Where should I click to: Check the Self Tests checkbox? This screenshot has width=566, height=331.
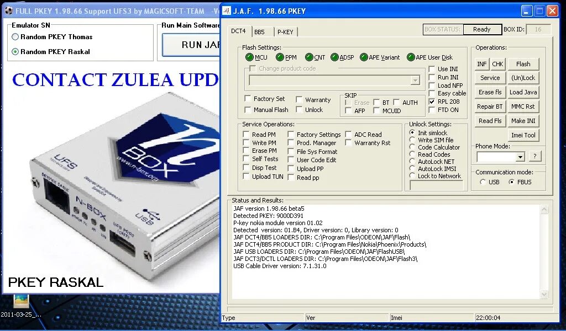pyautogui.click(x=246, y=158)
